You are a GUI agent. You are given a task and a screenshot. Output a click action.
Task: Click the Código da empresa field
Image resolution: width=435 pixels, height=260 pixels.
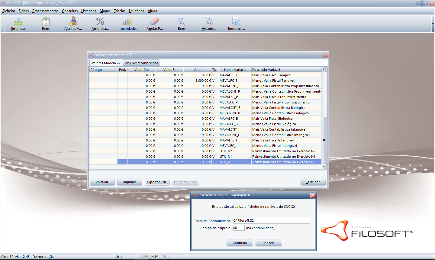(x=238, y=228)
